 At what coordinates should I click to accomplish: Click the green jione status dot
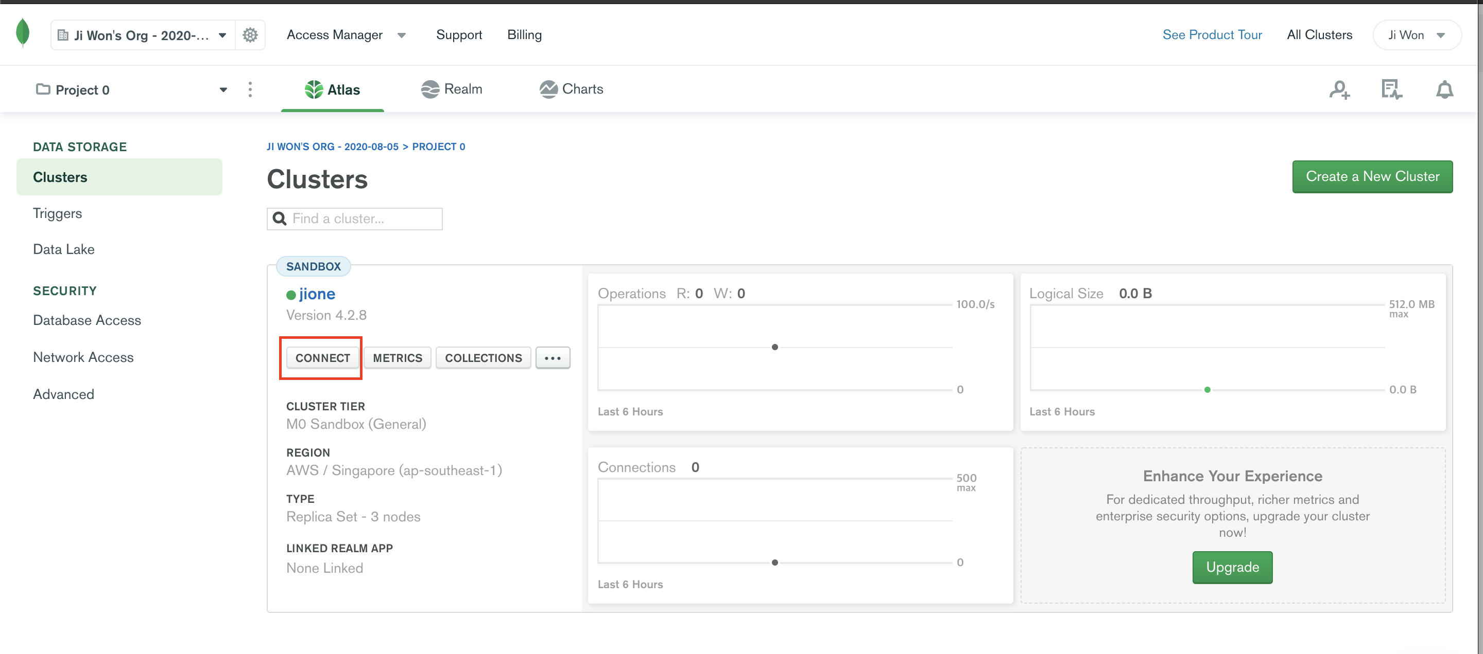coord(291,295)
